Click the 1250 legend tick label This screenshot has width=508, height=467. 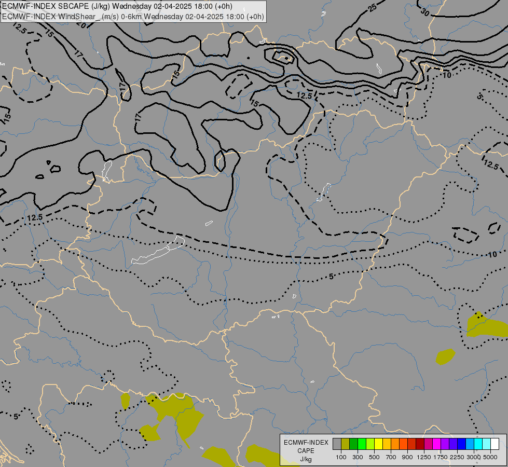424,457
